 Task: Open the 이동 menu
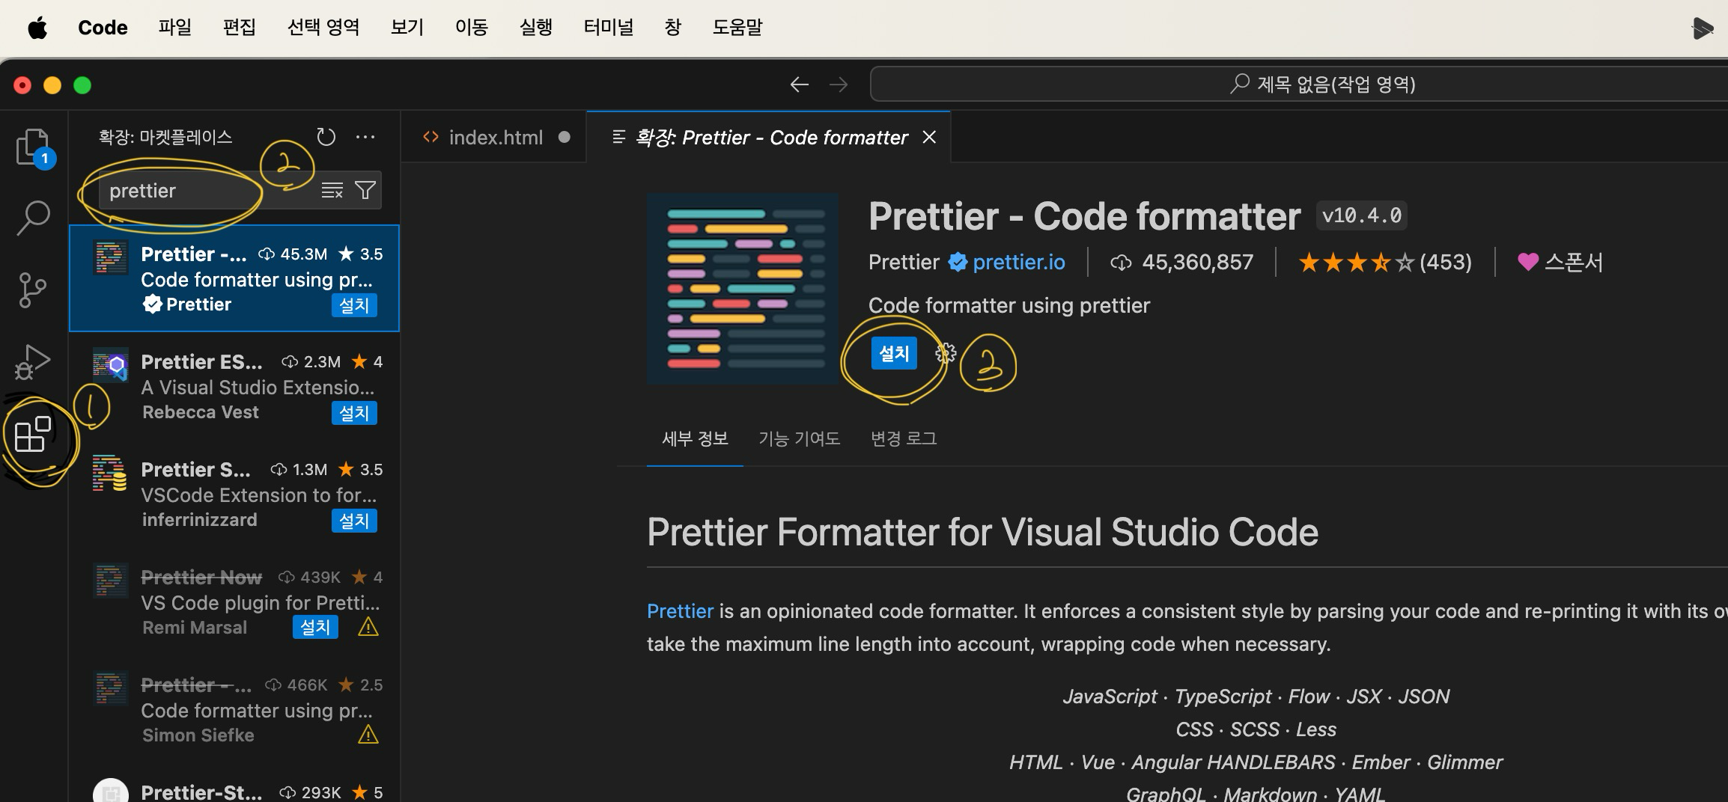pyautogui.click(x=472, y=28)
